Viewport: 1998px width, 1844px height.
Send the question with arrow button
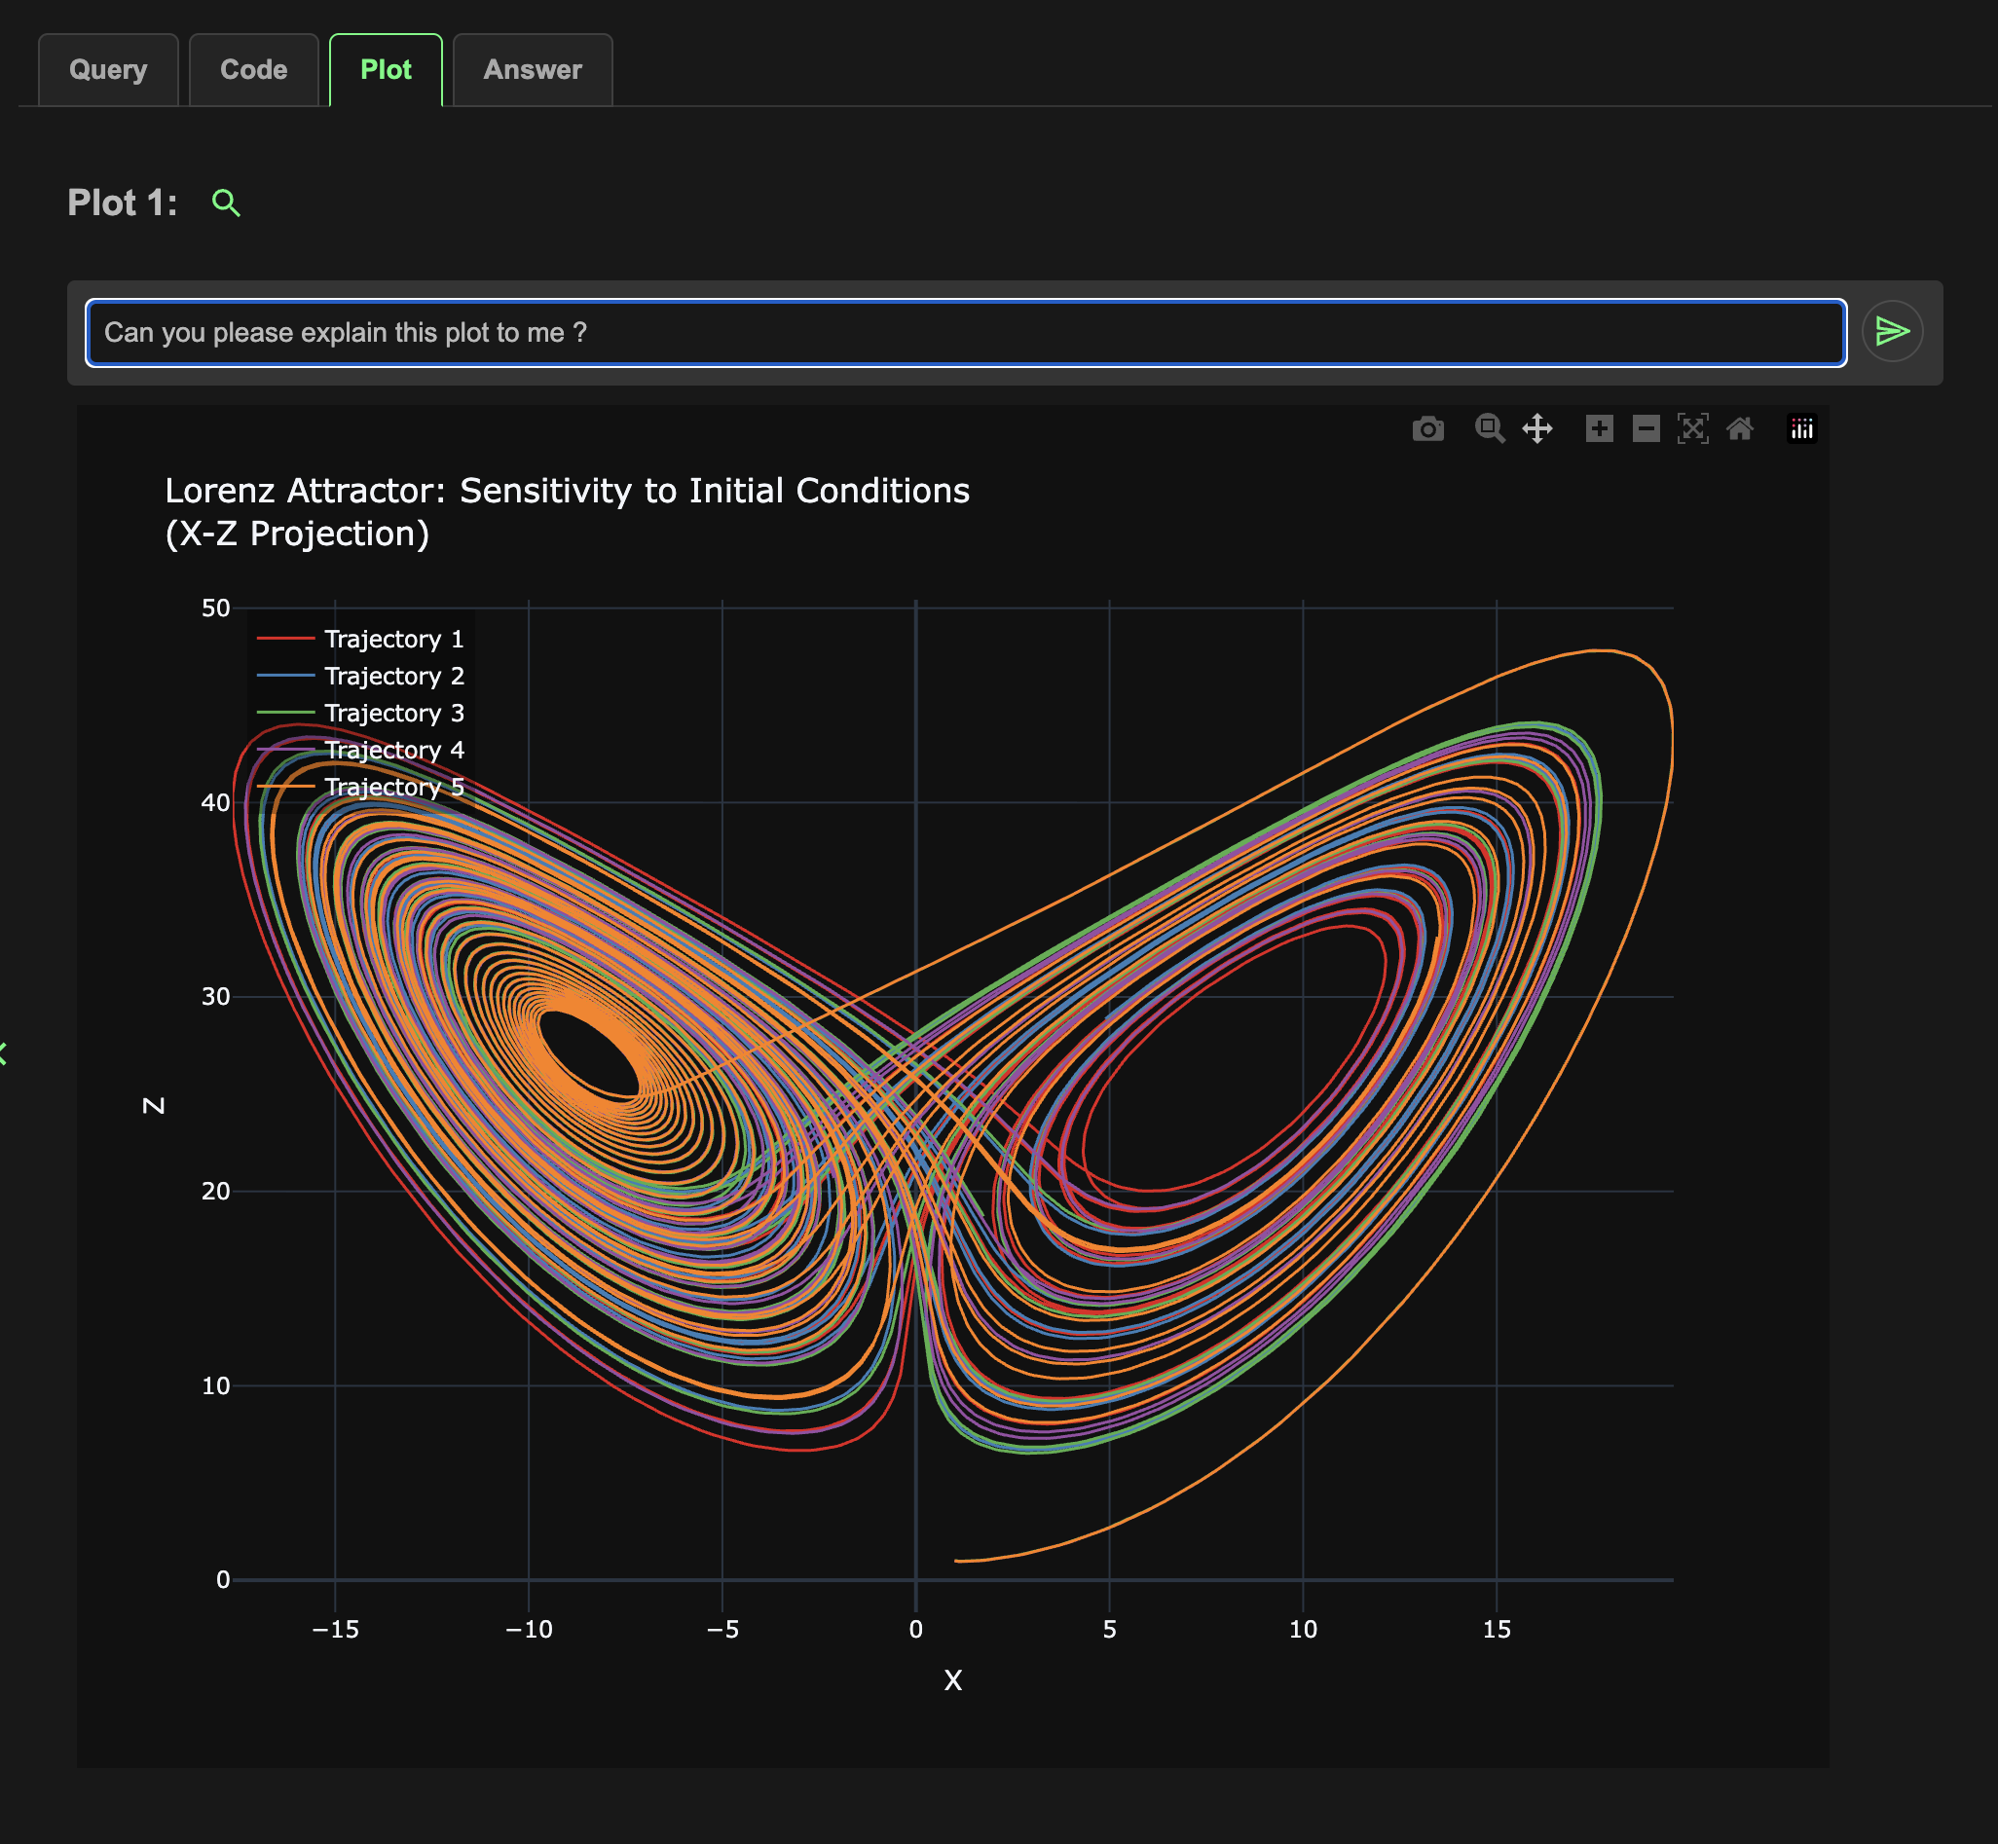[x=1891, y=331]
